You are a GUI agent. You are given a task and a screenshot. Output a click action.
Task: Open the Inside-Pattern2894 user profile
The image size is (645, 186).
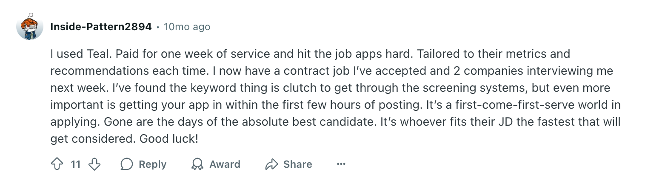(x=101, y=27)
